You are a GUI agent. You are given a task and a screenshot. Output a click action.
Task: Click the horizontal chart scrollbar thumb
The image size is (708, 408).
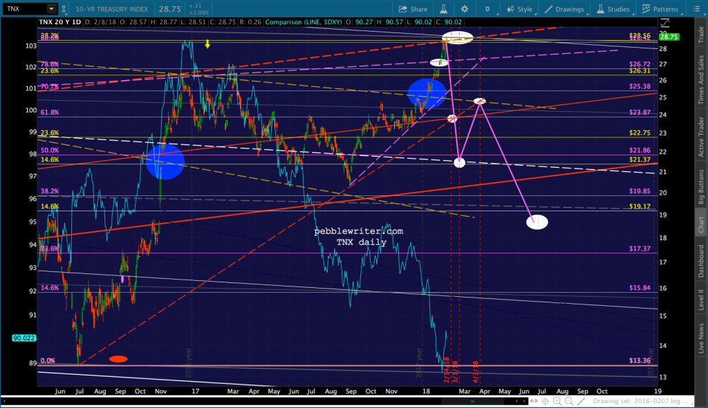click(473, 401)
